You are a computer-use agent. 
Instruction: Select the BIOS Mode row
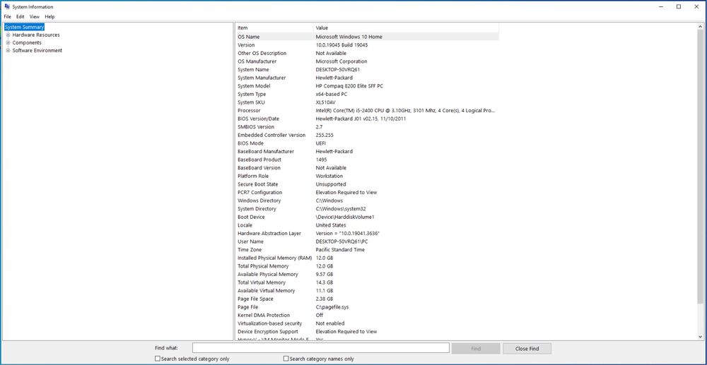coord(367,143)
